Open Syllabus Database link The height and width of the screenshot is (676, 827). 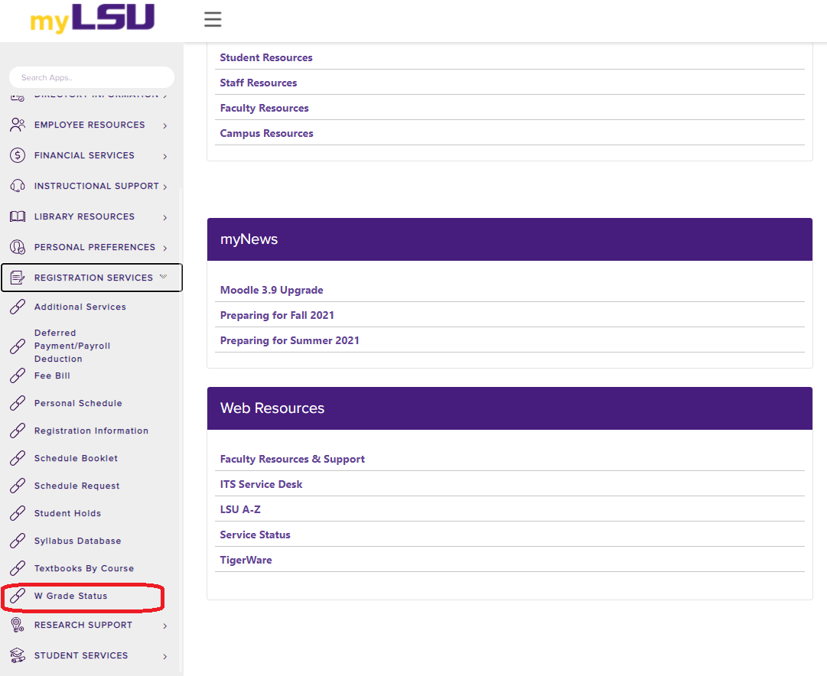click(77, 541)
